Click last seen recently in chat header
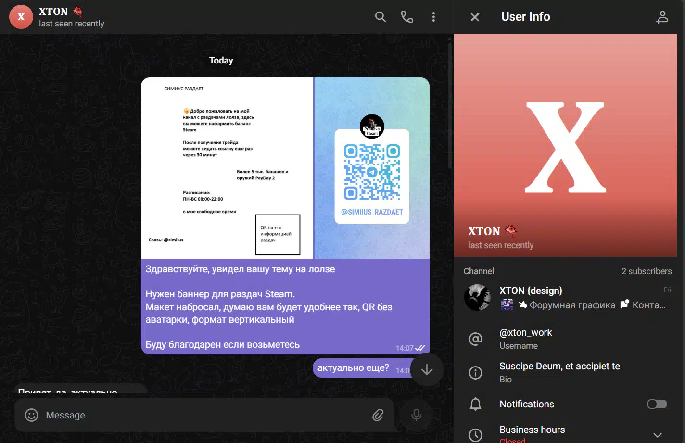Image resolution: width=685 pixels, height=443 pixels. [x=71, y=24]
